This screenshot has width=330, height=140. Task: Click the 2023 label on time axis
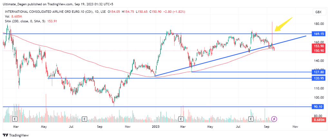pos(156,127)
